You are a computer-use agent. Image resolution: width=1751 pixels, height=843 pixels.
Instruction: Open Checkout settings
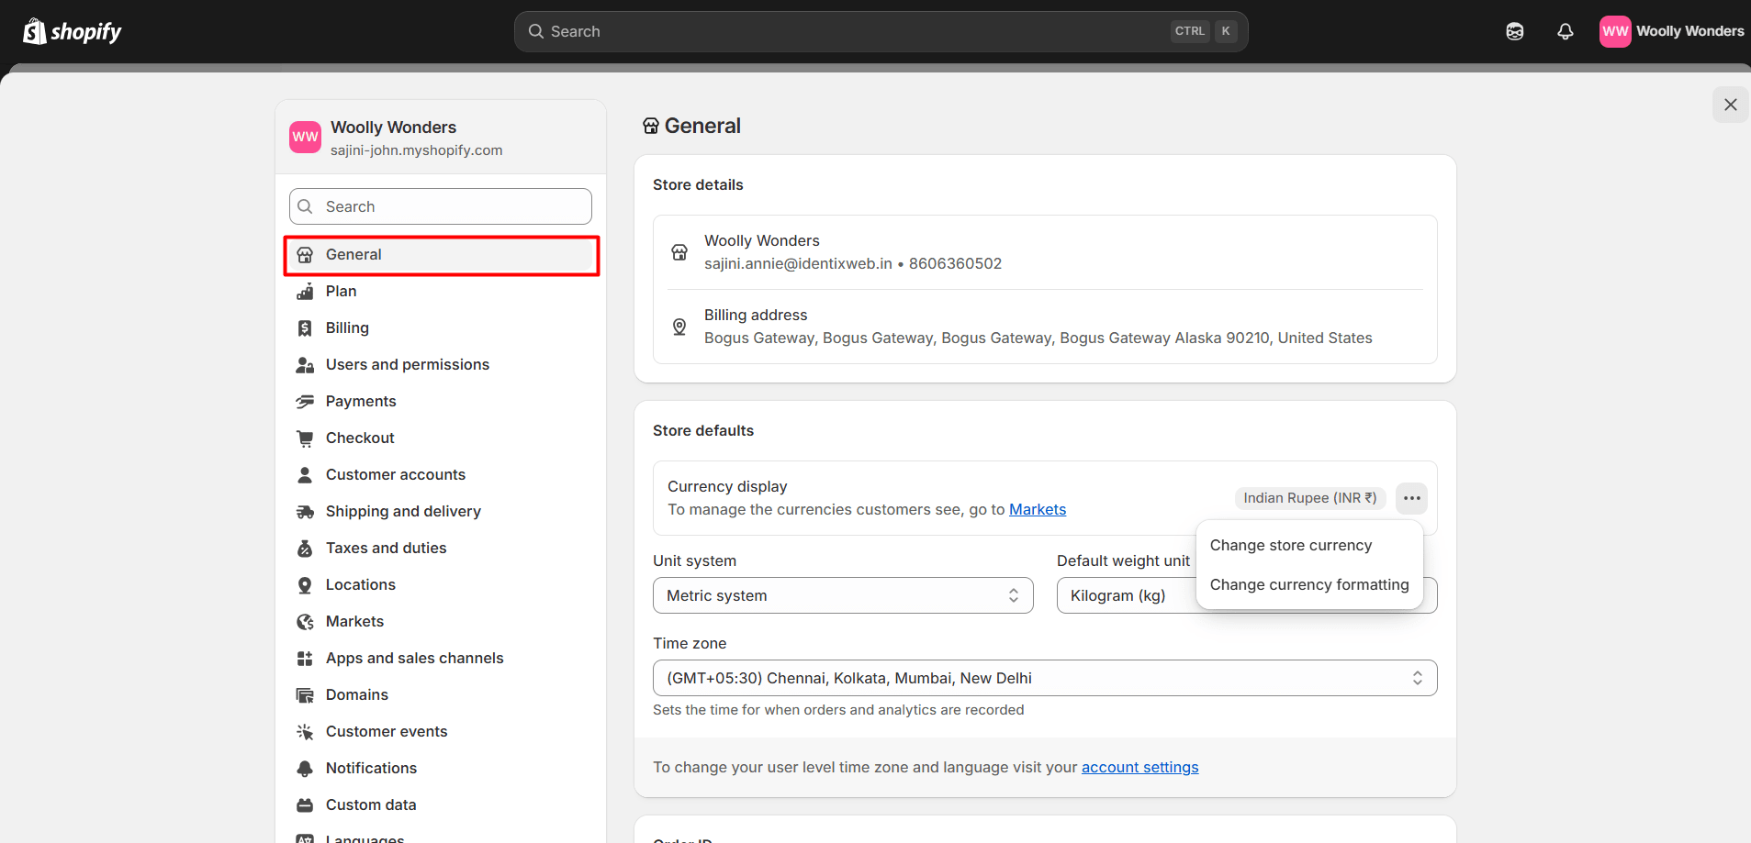[x=442, y=438]
